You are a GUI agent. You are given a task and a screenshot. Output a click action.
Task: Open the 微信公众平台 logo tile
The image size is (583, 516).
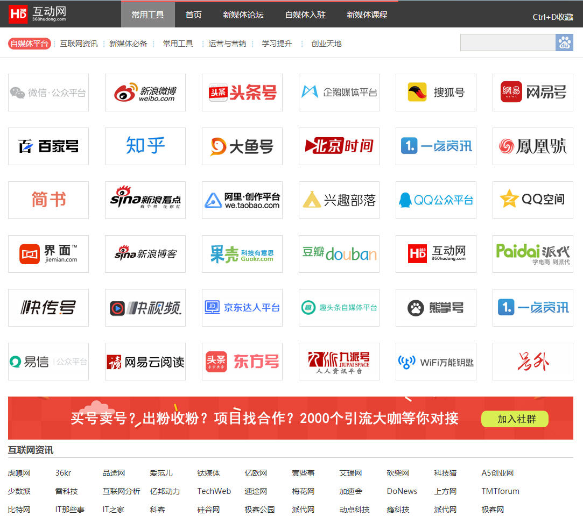coord(48,93)
